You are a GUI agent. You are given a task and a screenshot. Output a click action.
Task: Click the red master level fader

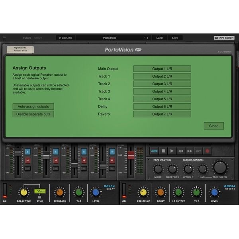(131, 155)
